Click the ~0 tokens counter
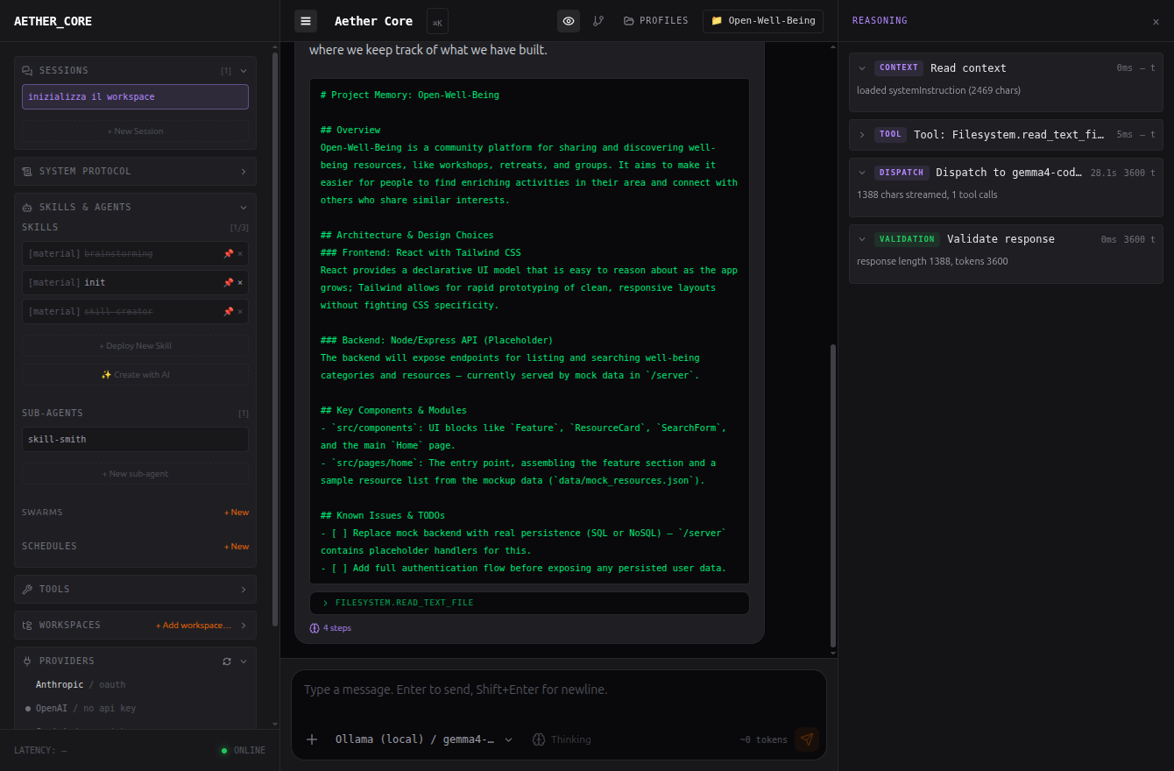 (764, 739)
